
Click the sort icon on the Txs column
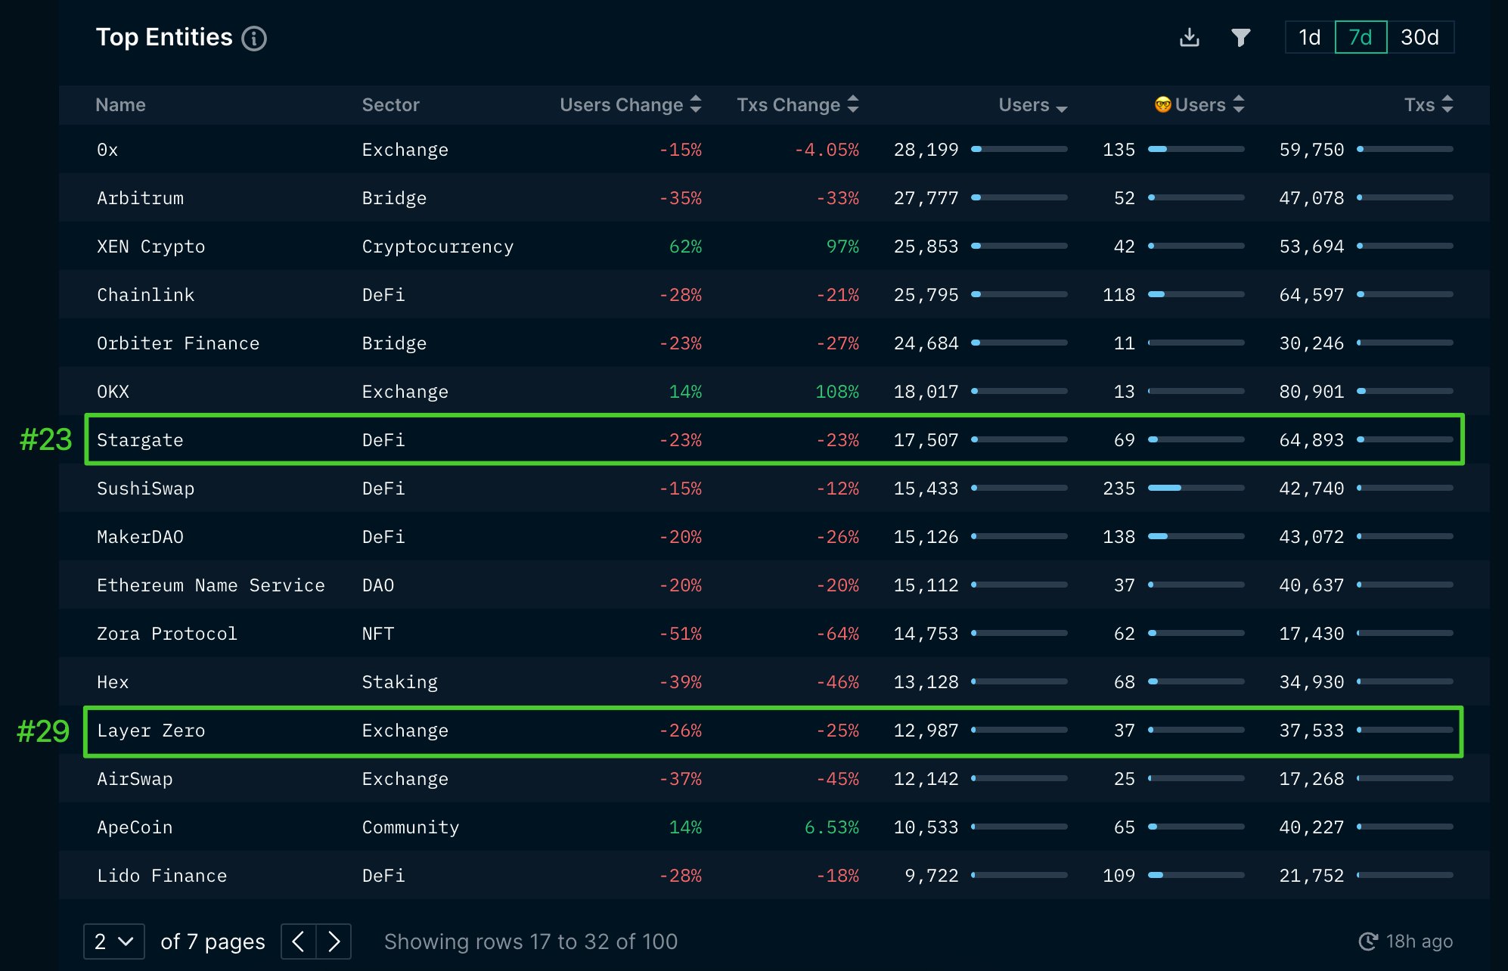[1447, 104]
